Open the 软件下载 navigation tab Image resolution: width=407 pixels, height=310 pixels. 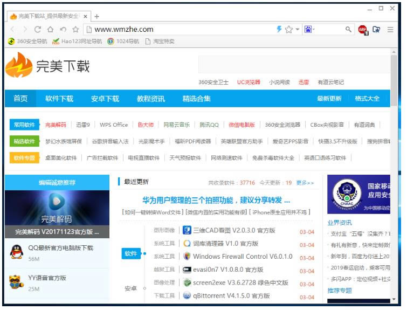(x=59, y=99)
